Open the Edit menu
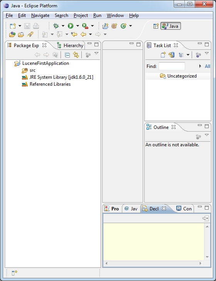The width and height of the screenshot is (216, 281). tap(22, 15)
